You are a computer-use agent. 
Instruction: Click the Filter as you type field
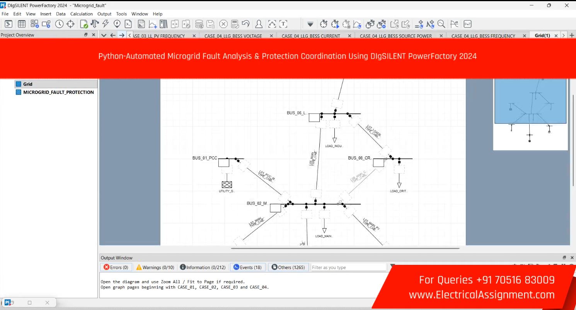click(x=349, y=267)
